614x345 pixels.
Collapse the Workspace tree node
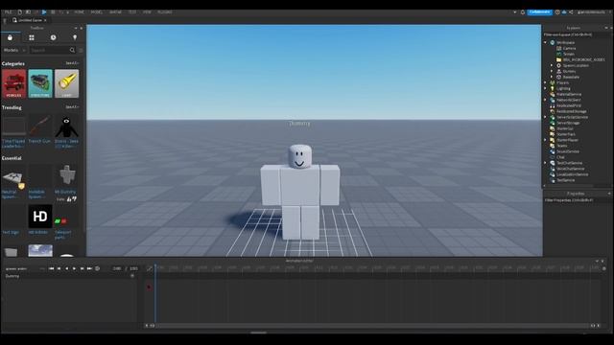545,42
